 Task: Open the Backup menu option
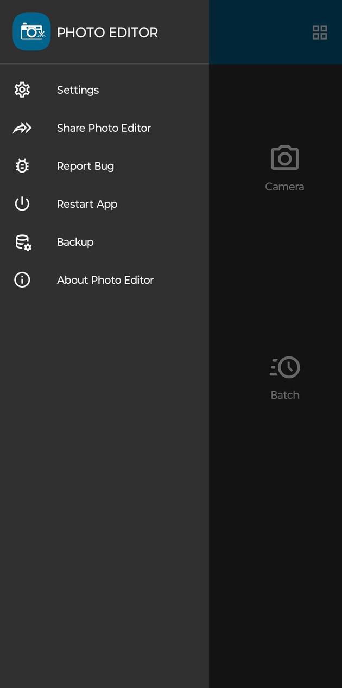point(75,242)
